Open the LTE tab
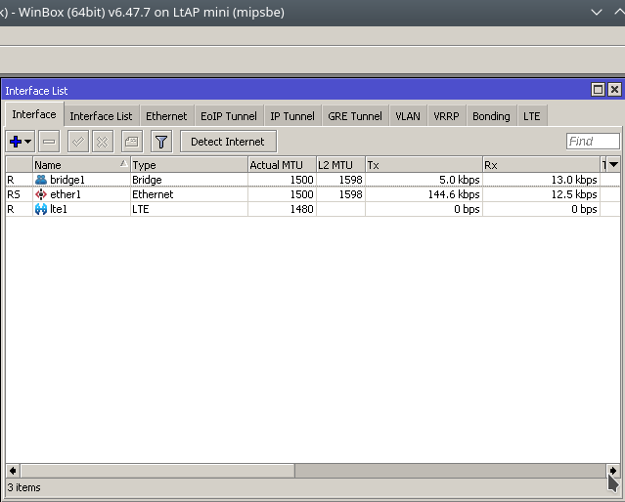This screenshot has height=502, width=625. coord(532,116)
